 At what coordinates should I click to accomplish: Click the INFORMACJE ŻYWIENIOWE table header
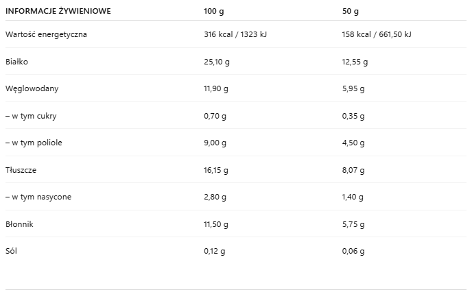click(x=58, y=12)
